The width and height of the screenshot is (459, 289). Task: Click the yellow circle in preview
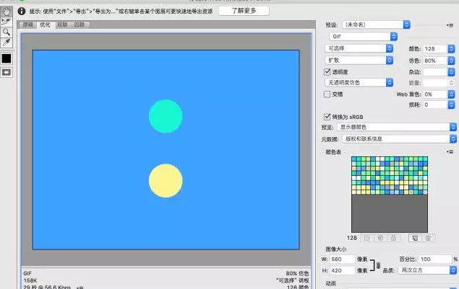pos(166,181)
